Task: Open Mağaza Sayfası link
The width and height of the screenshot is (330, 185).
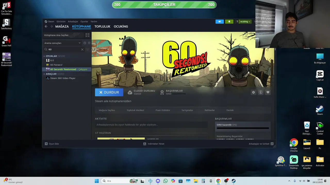Action: [x=107, y=110]
